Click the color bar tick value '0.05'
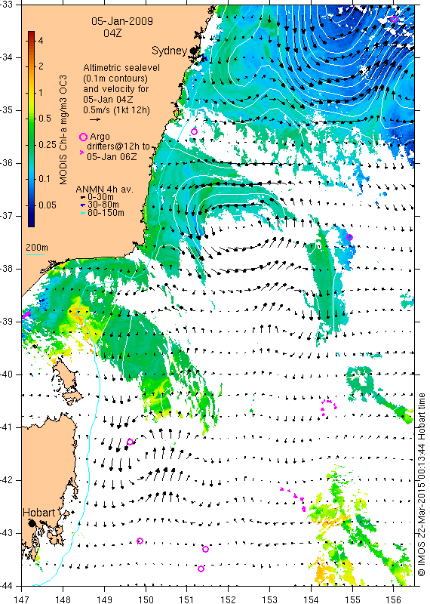 tap(48, 205)
